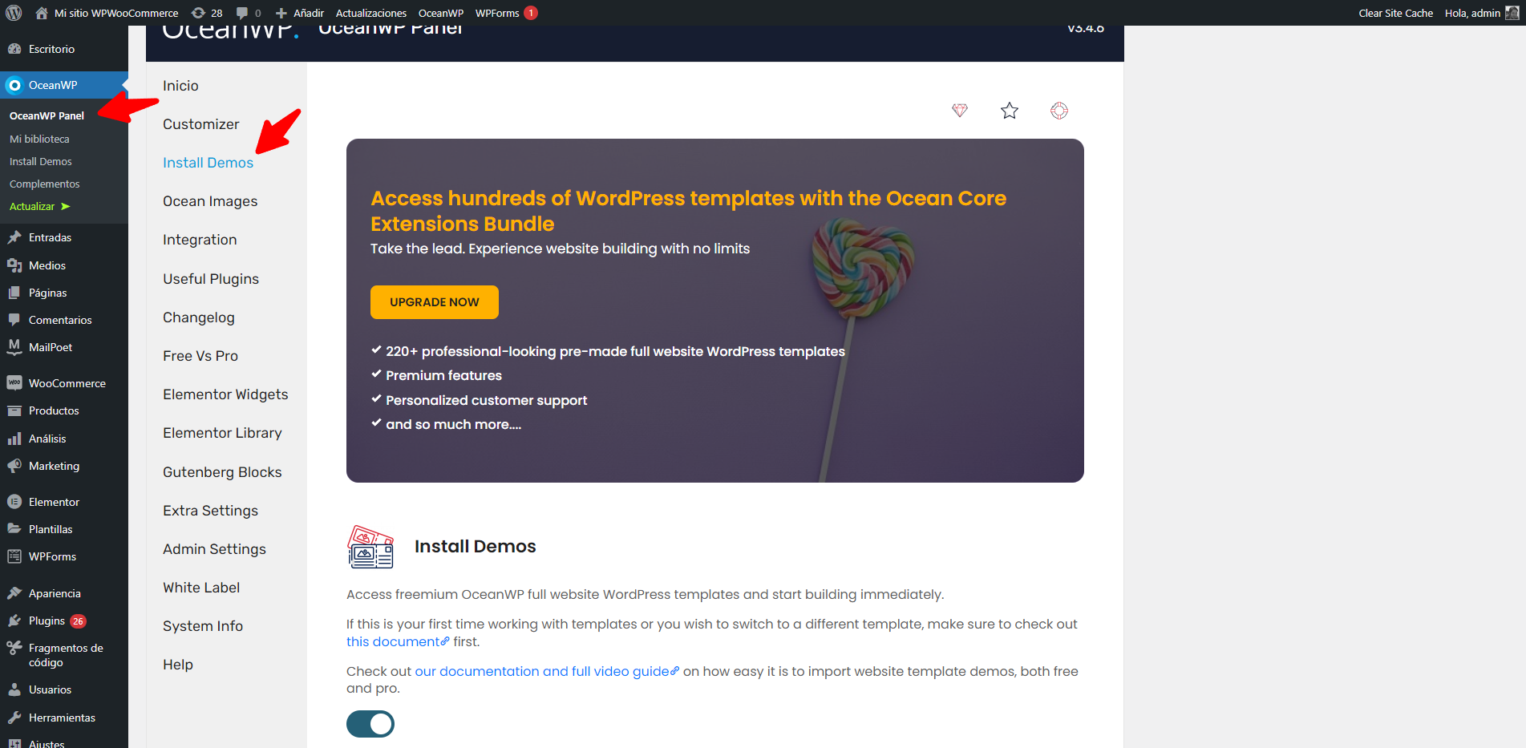Click the lifebuoy support icon
The width and height of the screenshot is (1526, 748).
(1059, 111)
